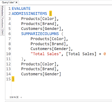Close the Query1.dax tab

[16, 2]
